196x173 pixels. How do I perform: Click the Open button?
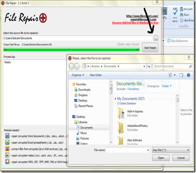pyautogui.click(x=161, y=158)
